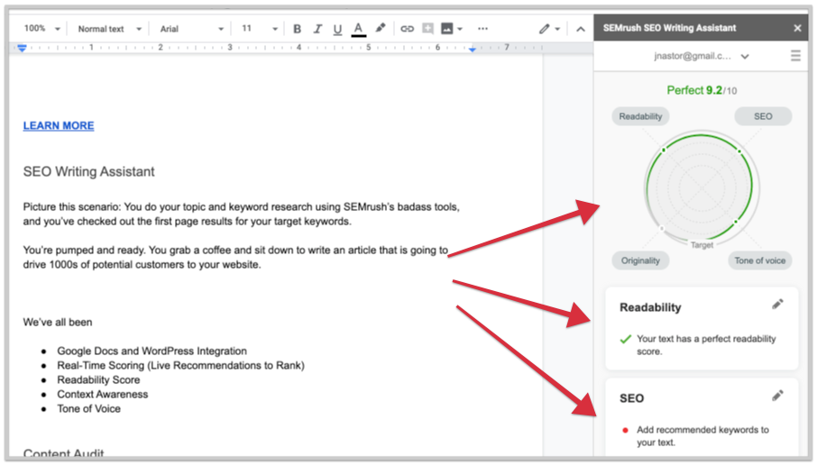Click the SEO card title

(631, 399)
